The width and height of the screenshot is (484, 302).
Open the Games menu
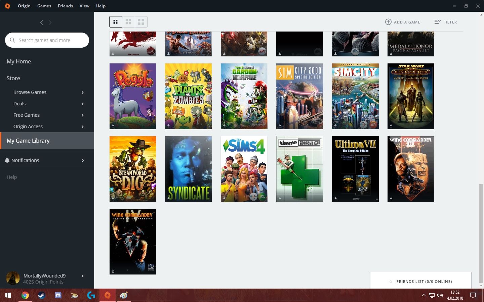pos(44,6)
